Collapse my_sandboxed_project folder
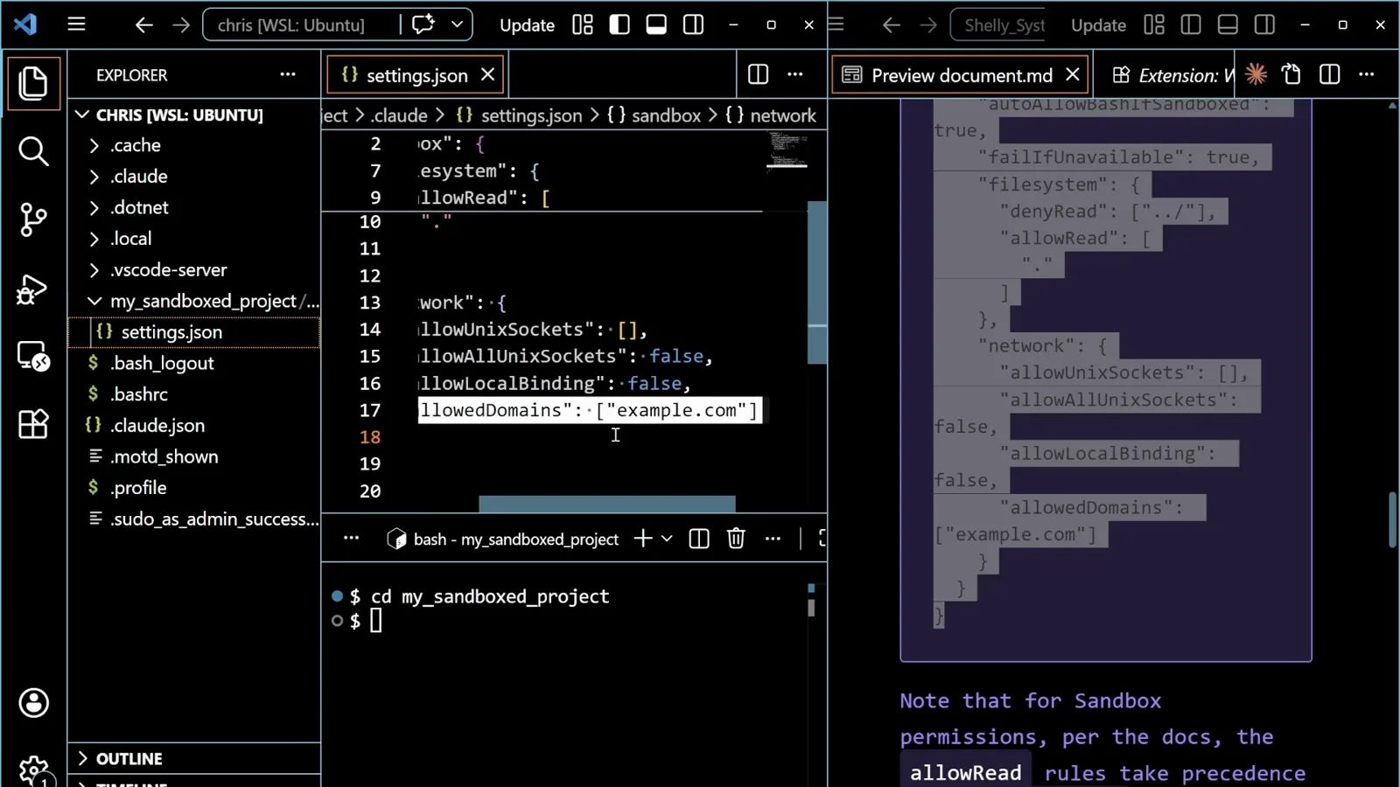1400x787 pixels. coord(194,302)
